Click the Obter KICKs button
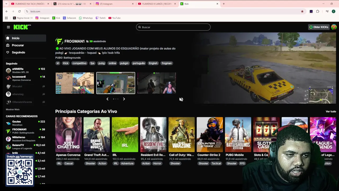 [319, 27]
